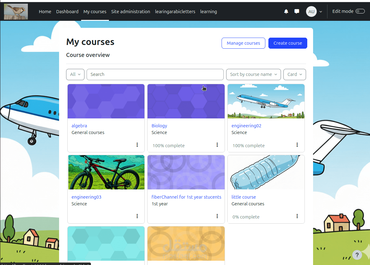This screenshot has height=265, width=370.
Task: Click General courses text under little course
Action: [248, 204]
